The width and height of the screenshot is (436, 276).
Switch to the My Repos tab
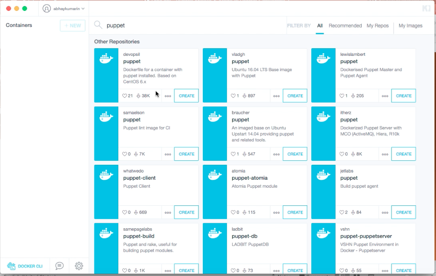[378, 26]
